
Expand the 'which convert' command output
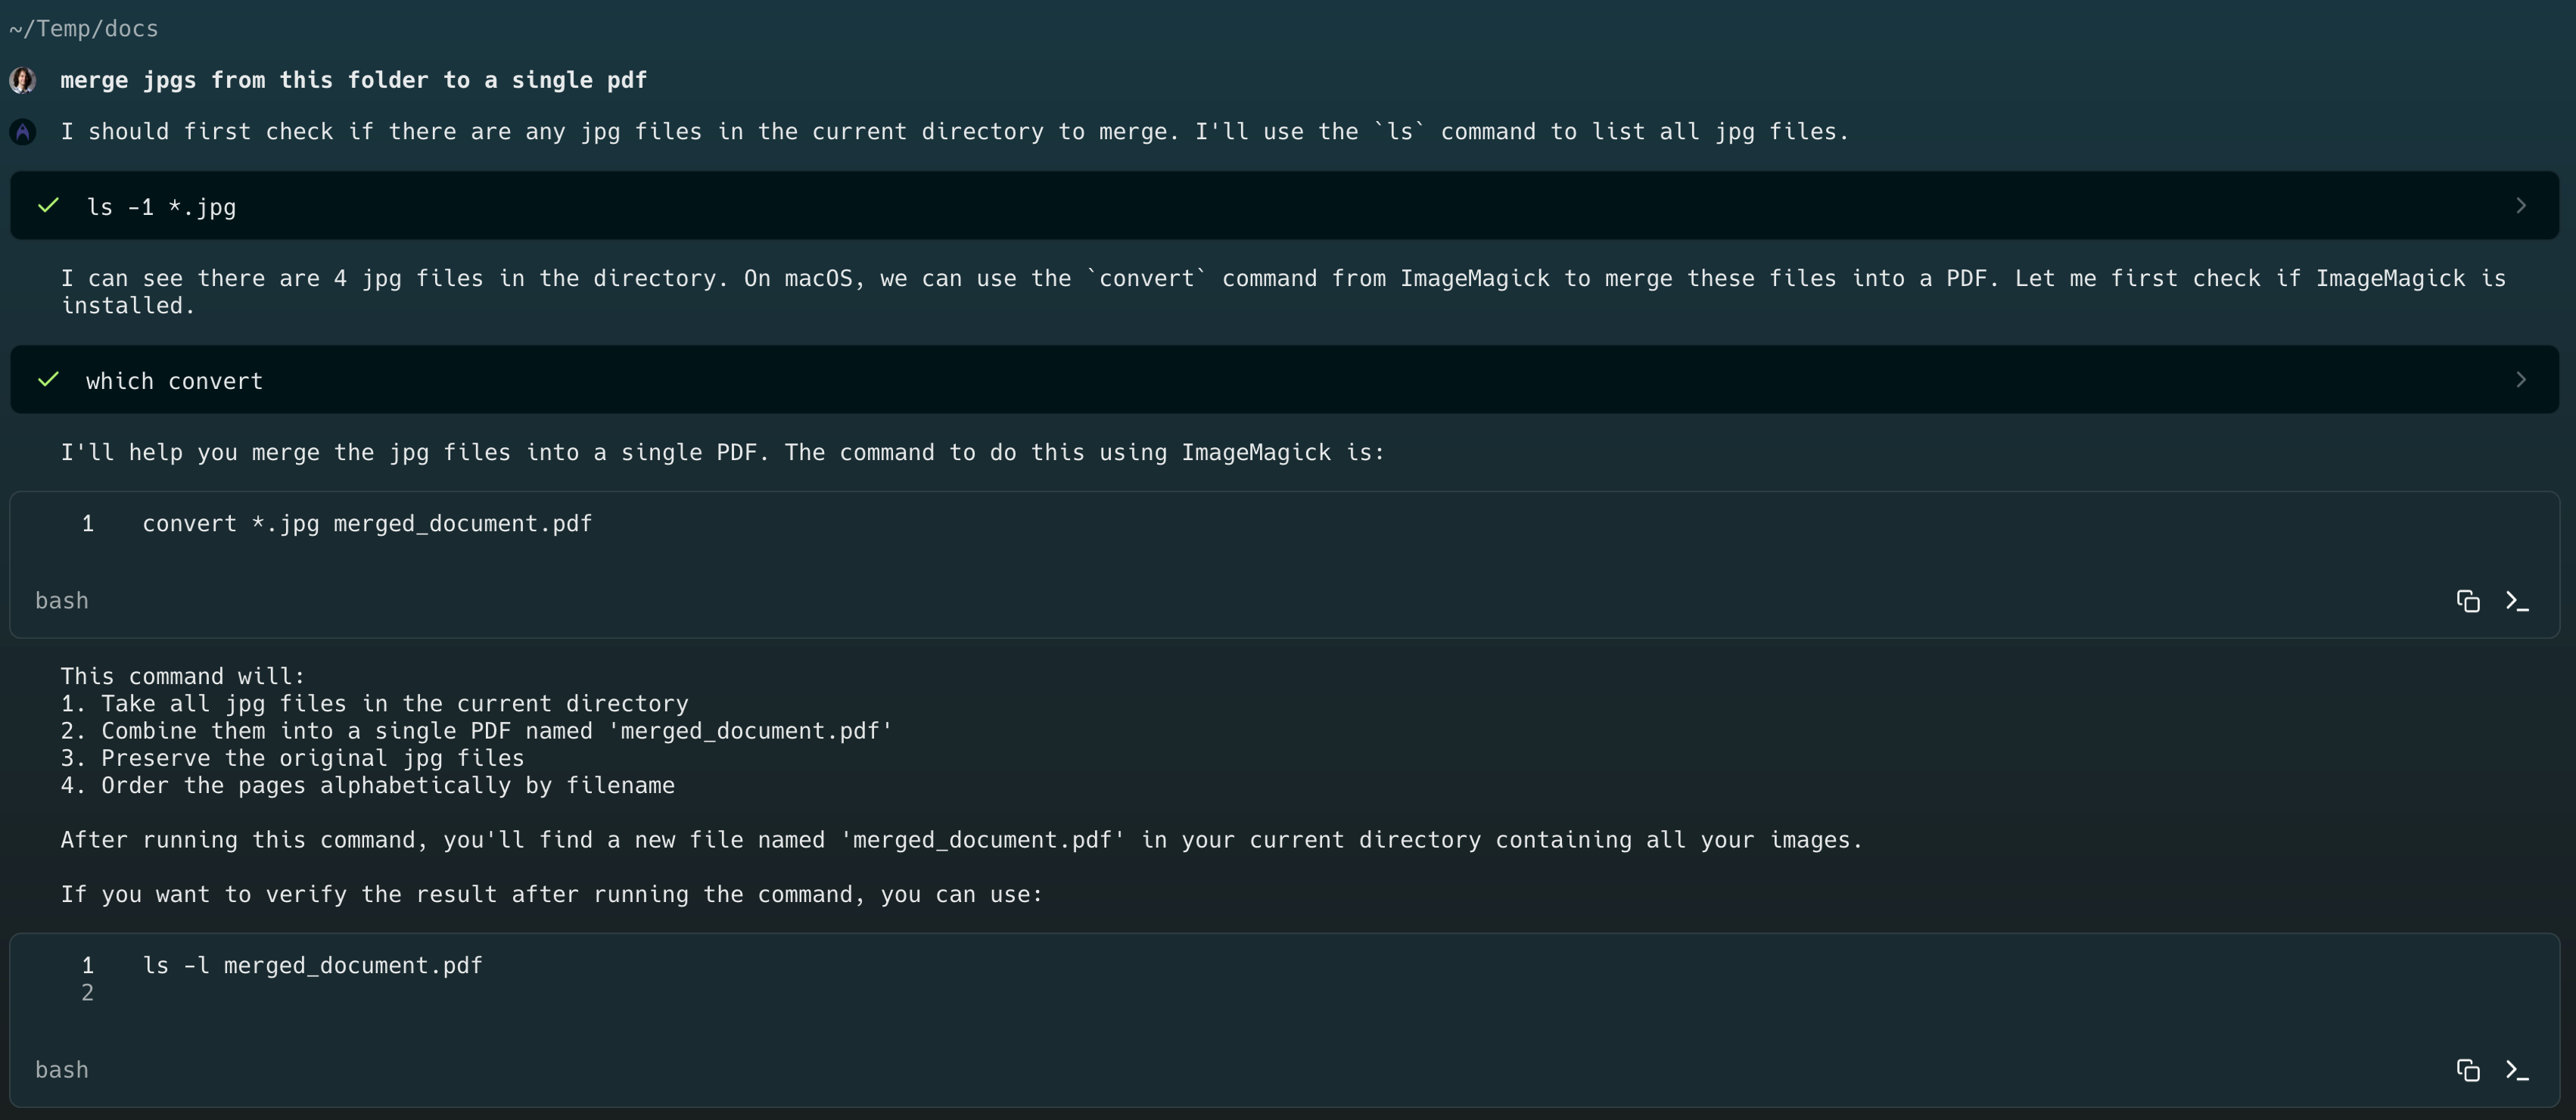pyautogui.click(x=2520, y=379)
